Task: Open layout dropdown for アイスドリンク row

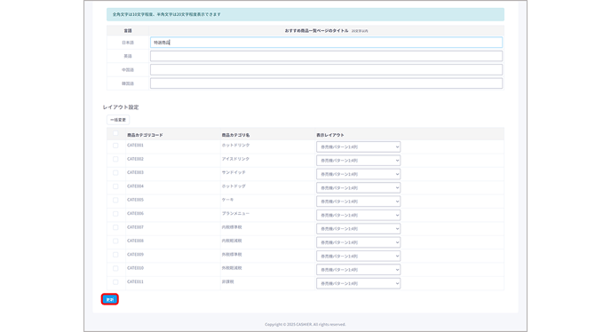Action: (x=358, y=161)
